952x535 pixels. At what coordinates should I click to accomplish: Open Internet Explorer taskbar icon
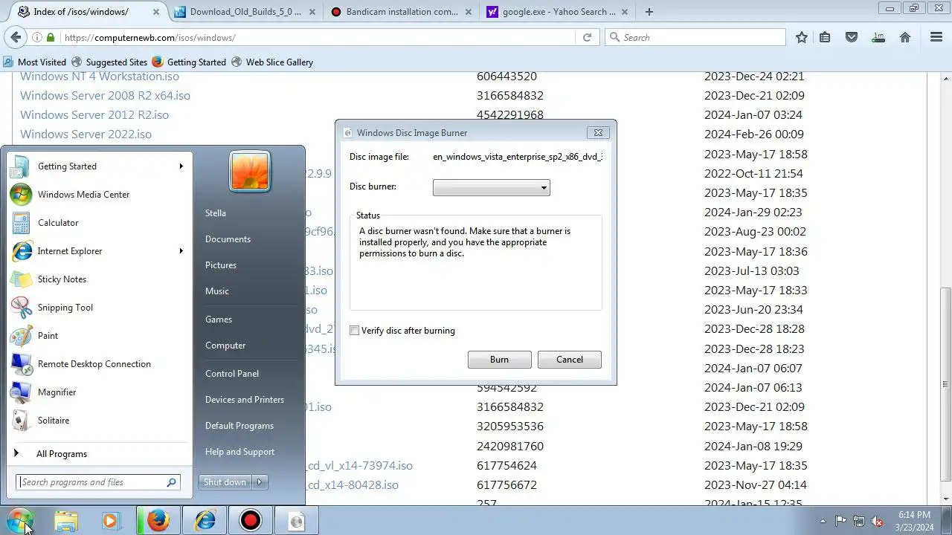click(x=205, y=521)
